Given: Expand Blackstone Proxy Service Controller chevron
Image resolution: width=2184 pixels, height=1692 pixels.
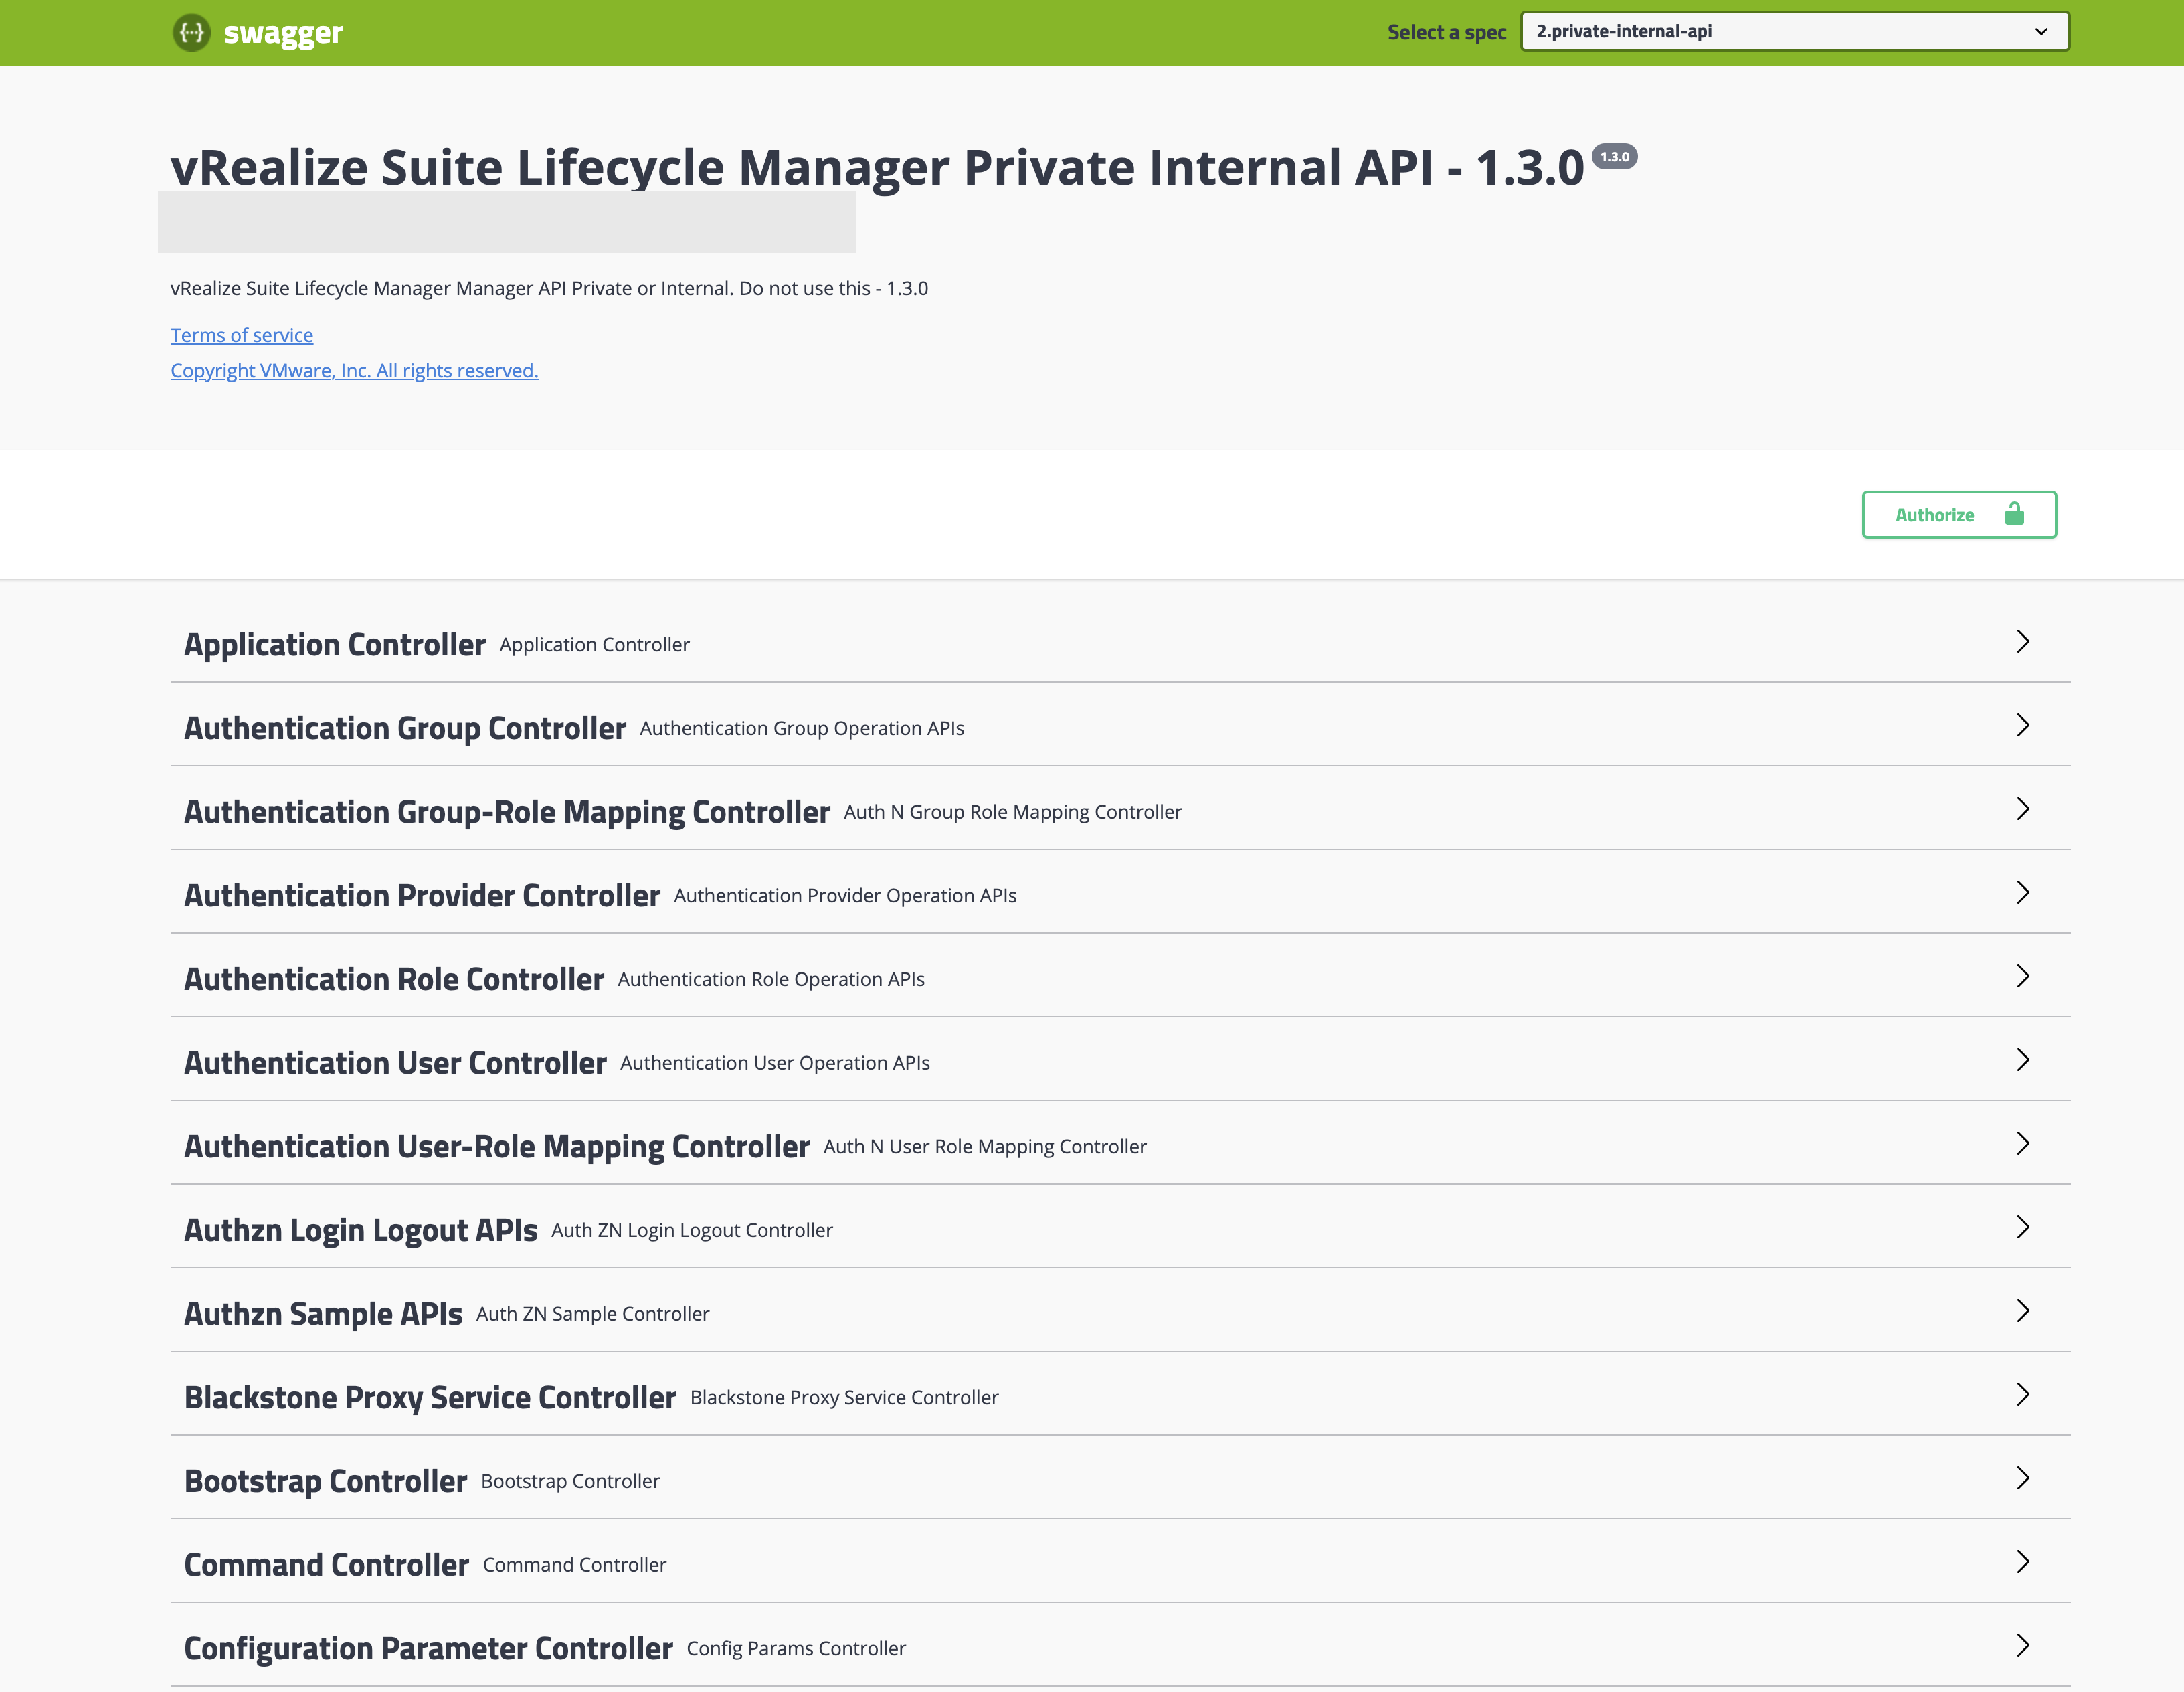Looking at the screenshot, I should (2022, 1394).
